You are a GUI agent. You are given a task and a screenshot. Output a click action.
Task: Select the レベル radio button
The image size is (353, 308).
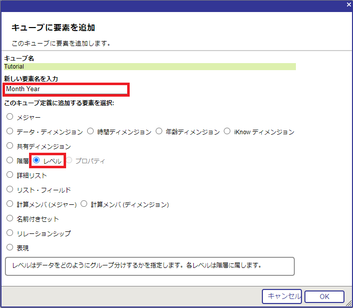point(37,161)
